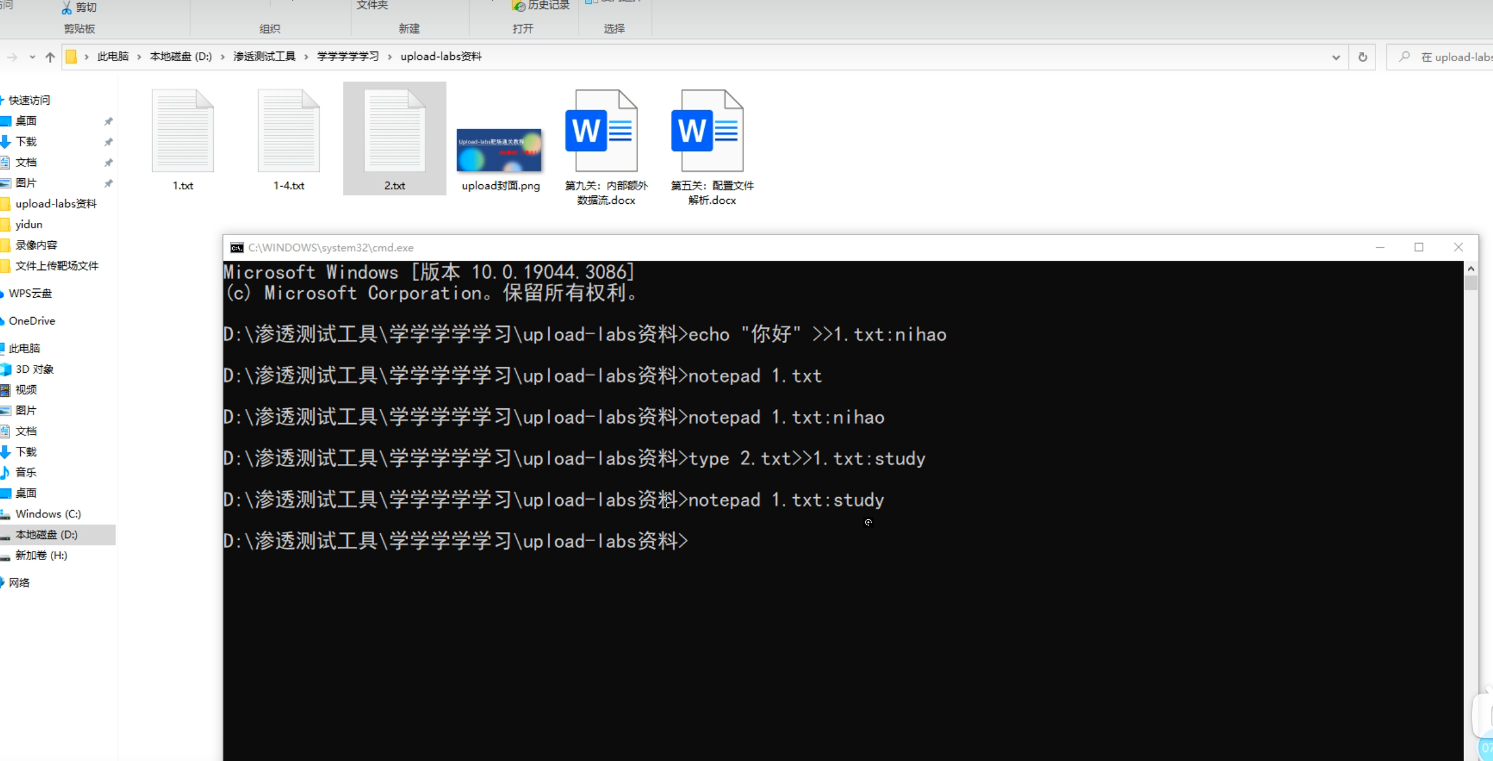1493x761 pixels.
Task: Click the refresh icon beside address bar
Action: (x=1363, y=57)
